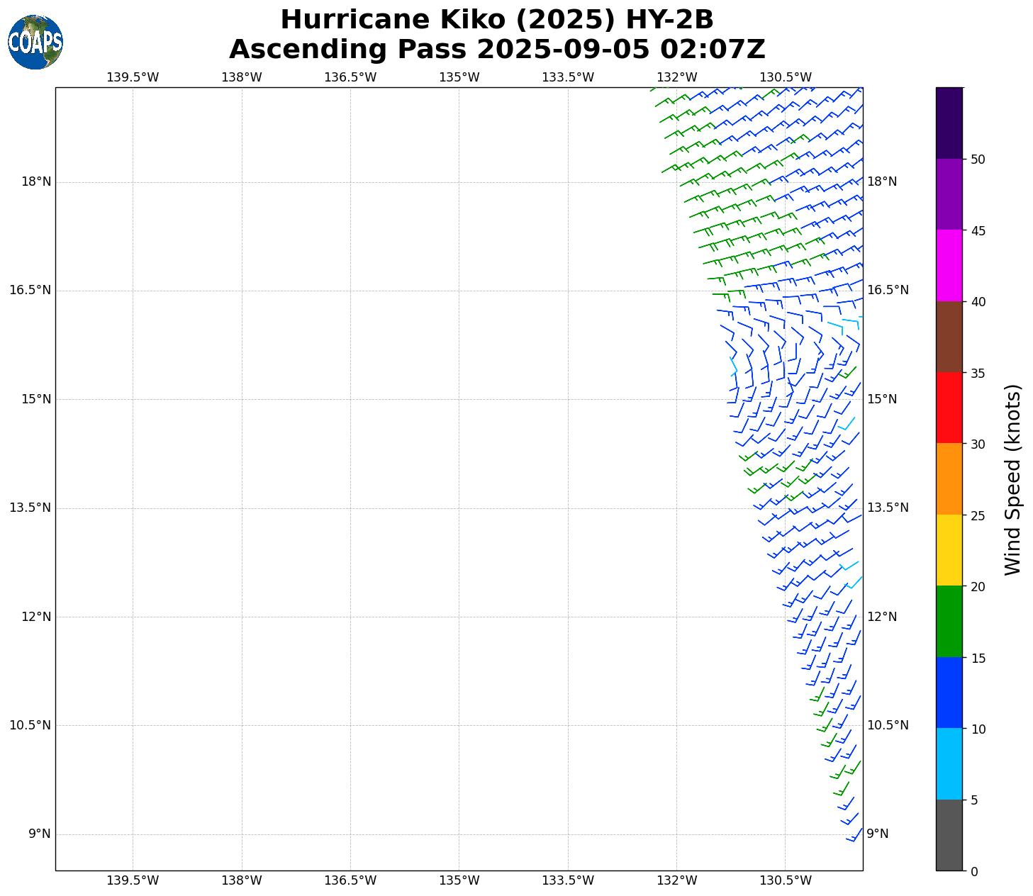Click the 13.5°N label on right axis
This screenshot has height=896, width=1033.
(887, 508)
